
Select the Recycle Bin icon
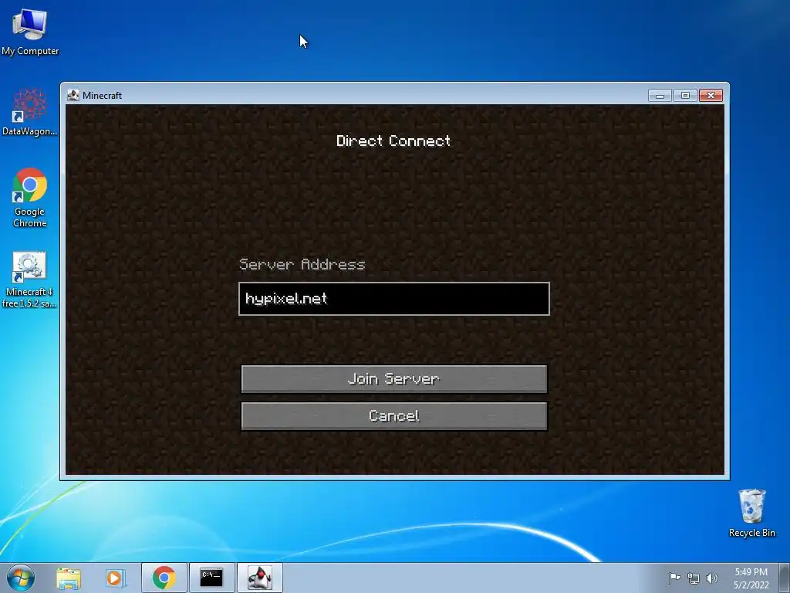tap(751, 513)
